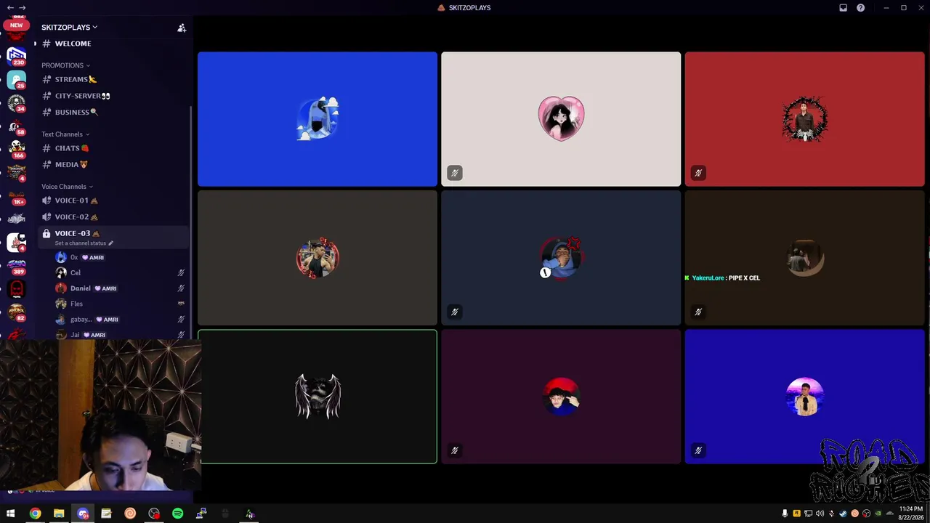Click the red NEW mentions pill
930x523 pixels.
click(x=16, y=25)
